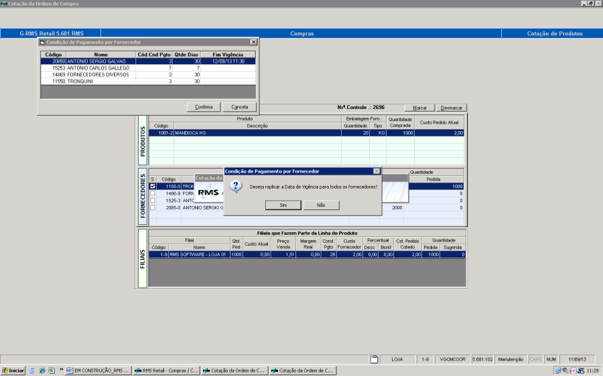Screen dimensions: 603x376
Task: Click the NUM indicator in status bar
Action: (551, 359)
